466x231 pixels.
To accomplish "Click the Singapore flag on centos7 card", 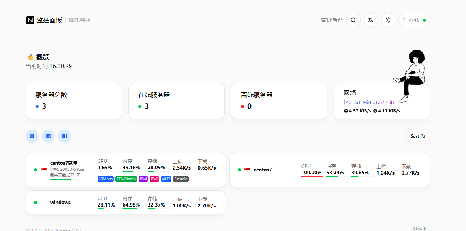I will pos(247,170).
